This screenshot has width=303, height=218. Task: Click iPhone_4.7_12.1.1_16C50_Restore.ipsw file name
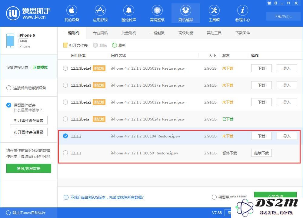144,153
